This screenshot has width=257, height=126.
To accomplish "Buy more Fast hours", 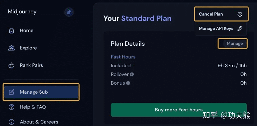I will [x=179, y=110].
